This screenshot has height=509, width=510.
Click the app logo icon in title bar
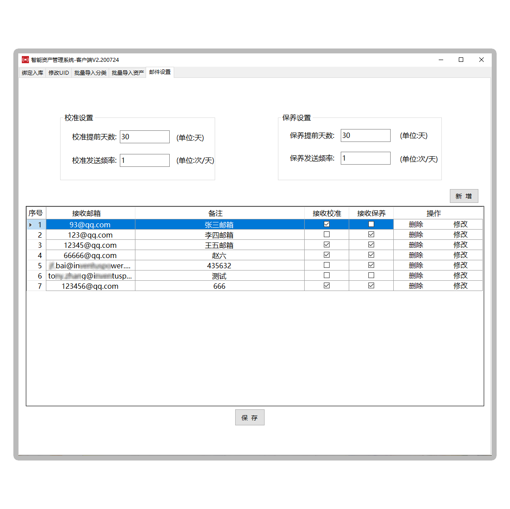click(x=25, y=60)
